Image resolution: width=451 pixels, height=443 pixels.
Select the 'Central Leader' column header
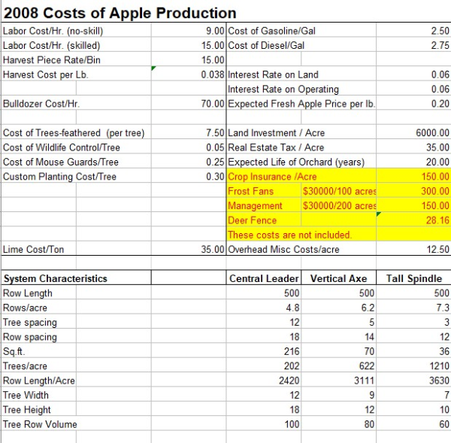264,278
